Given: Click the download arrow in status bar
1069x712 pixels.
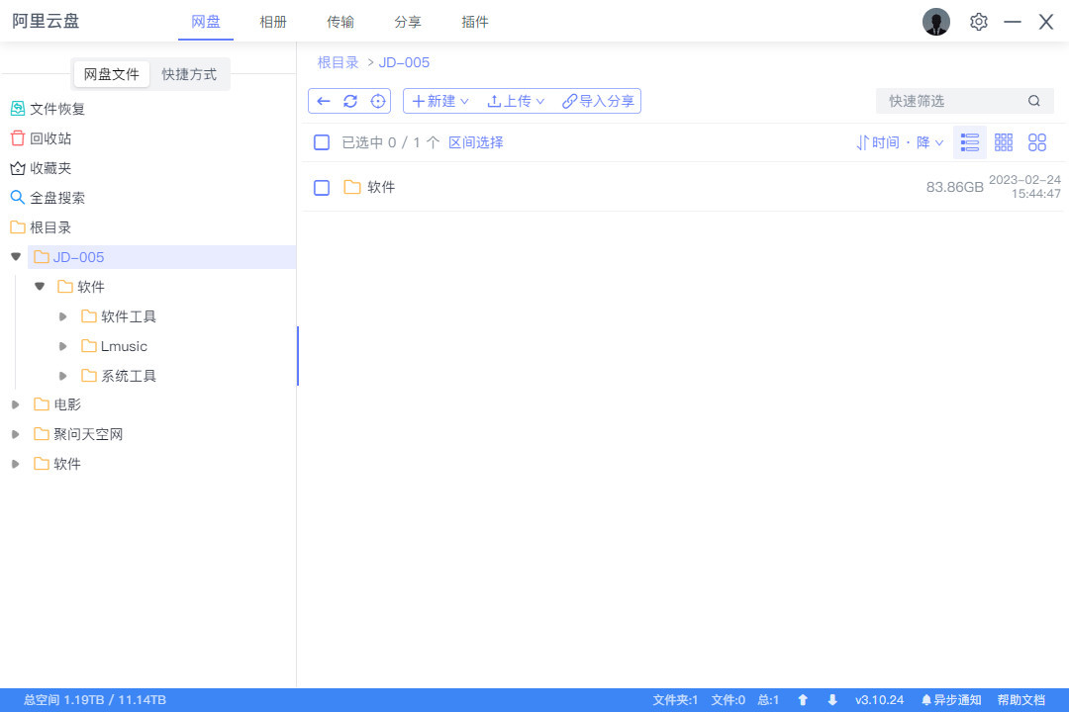Looking at the screenshot, I should click(832, 700).
